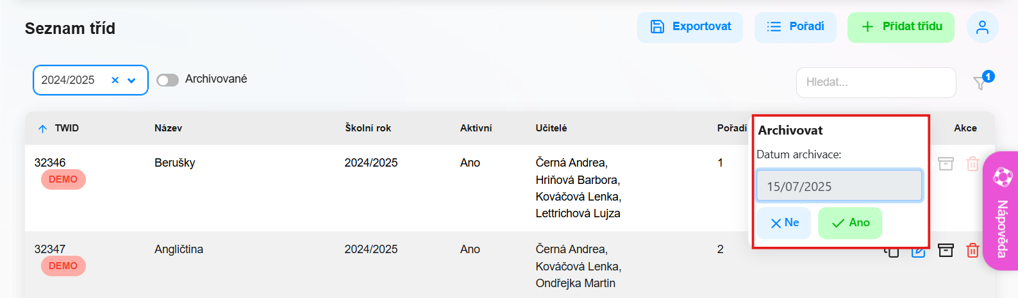
Task: Click the Přidat třídu button
Action: [x=901, y=27]
